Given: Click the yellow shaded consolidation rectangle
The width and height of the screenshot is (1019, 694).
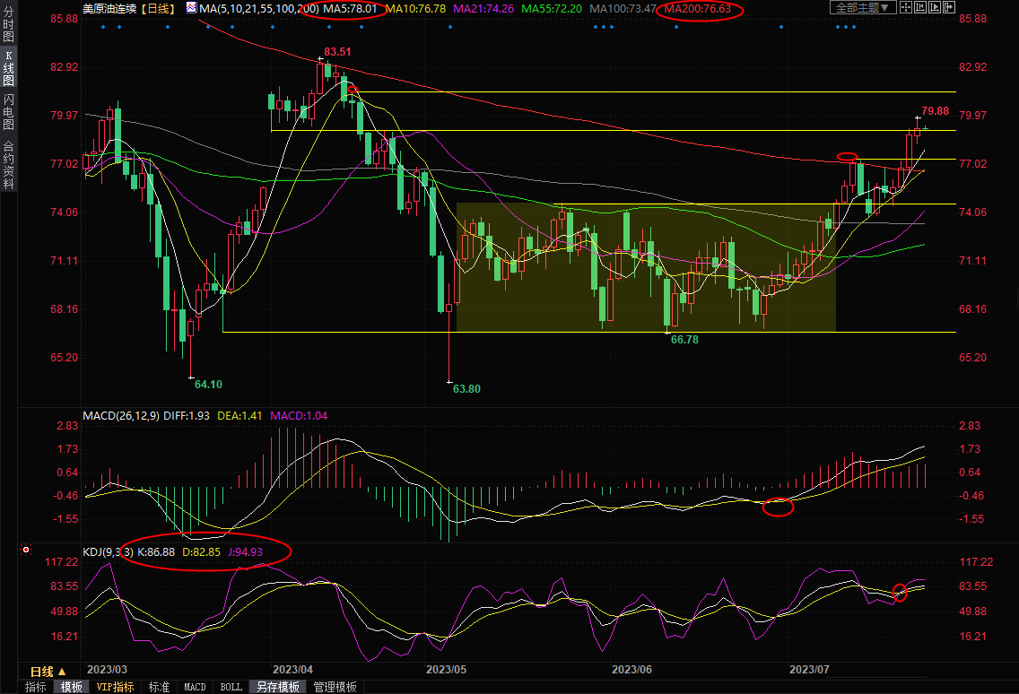Looking at the screenshot, I should (646, 267).
